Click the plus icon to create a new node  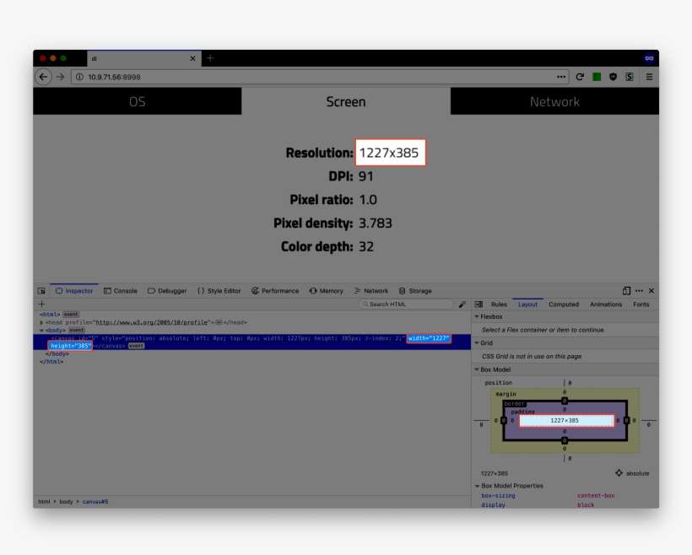coord(41,304)
